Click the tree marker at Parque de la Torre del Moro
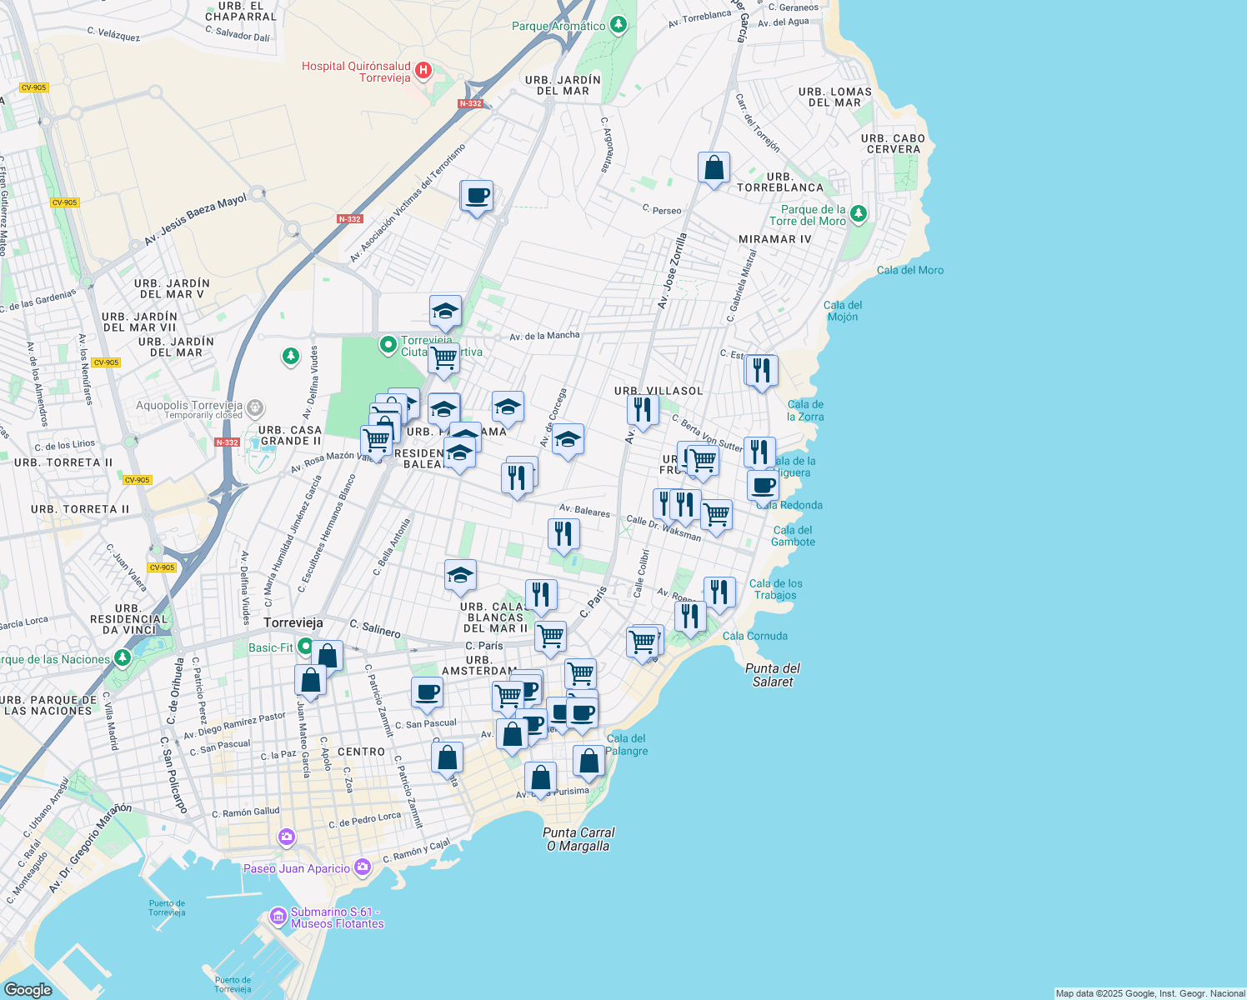1247x1000 pixels. pos(858,213)
